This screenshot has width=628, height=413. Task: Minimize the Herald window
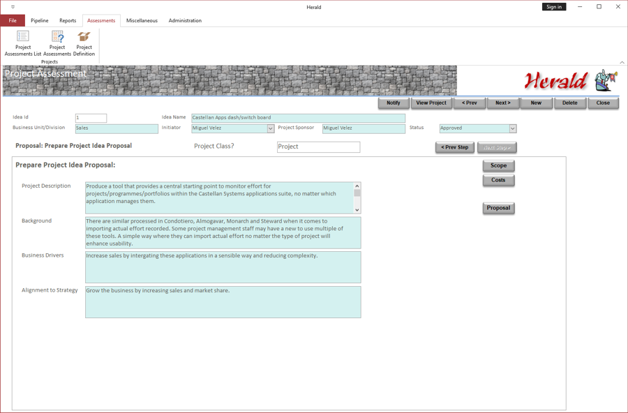point(580,7)
